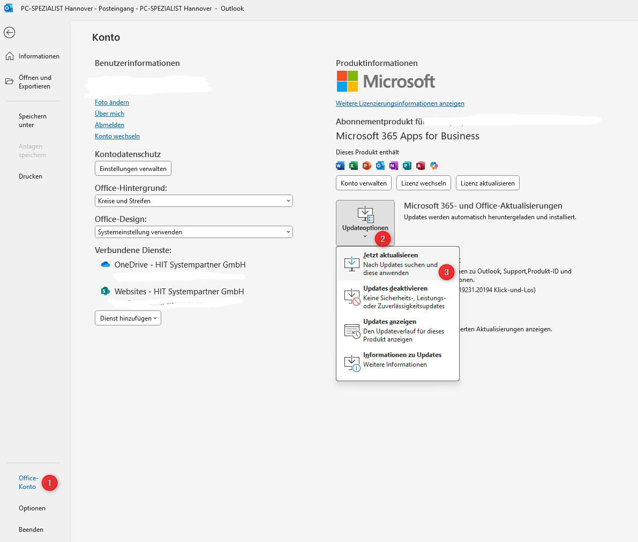638x542 pixels.
Task: Collapse the Updateoptionen menu button
Action: pos(365,222)
